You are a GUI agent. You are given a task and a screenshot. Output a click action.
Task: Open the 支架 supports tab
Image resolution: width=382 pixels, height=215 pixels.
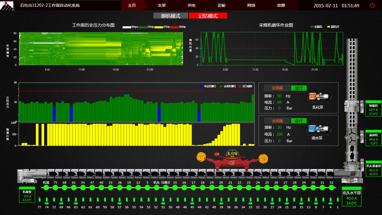coord(162,5)
